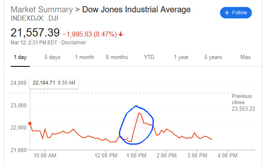The width and height of the screenshot is (267, 166).
Task: Select the 1 day tab
Action: pyautogui.click(x=20, y=57)
